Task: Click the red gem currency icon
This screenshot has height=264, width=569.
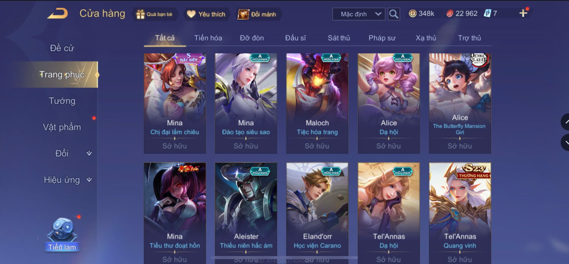Action: [449, 14]
